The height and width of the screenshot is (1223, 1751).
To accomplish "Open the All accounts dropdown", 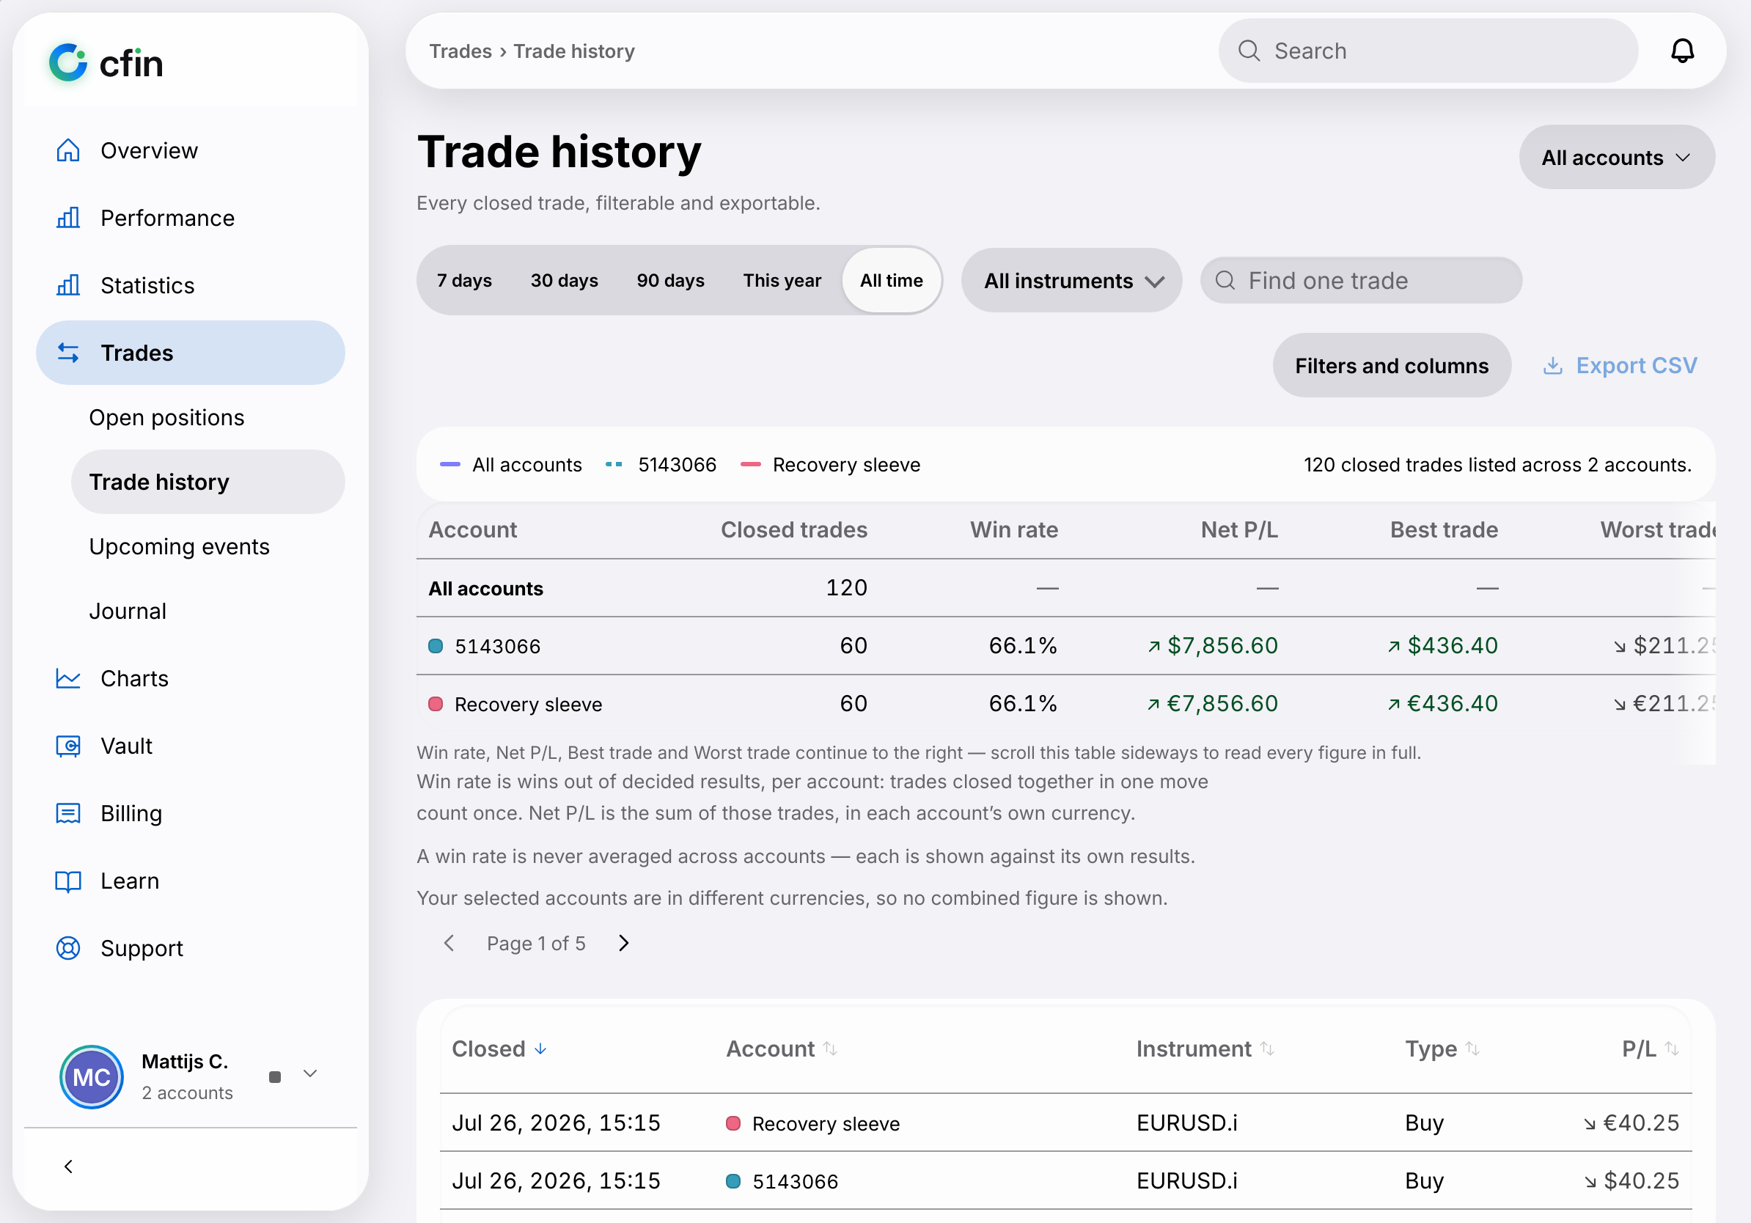I will click(1617, 158).
